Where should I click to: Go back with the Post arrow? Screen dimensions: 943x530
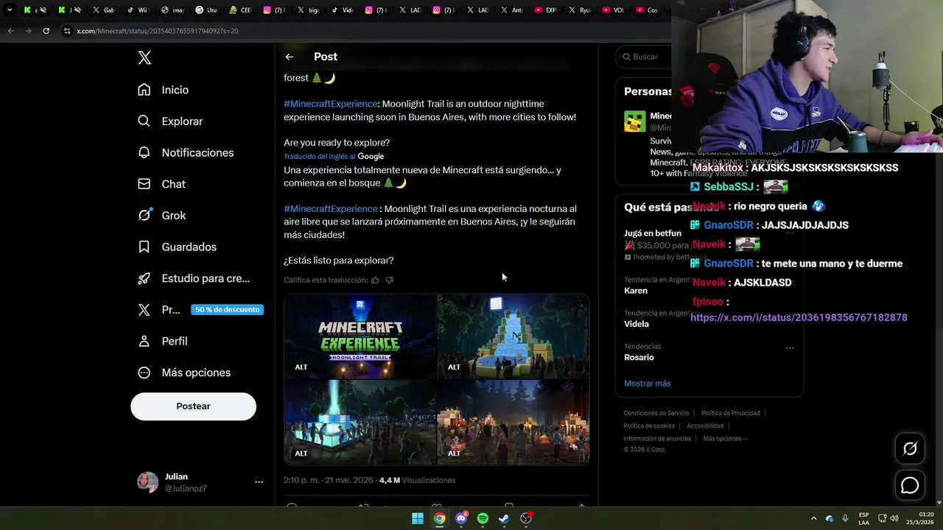point(290,57)
